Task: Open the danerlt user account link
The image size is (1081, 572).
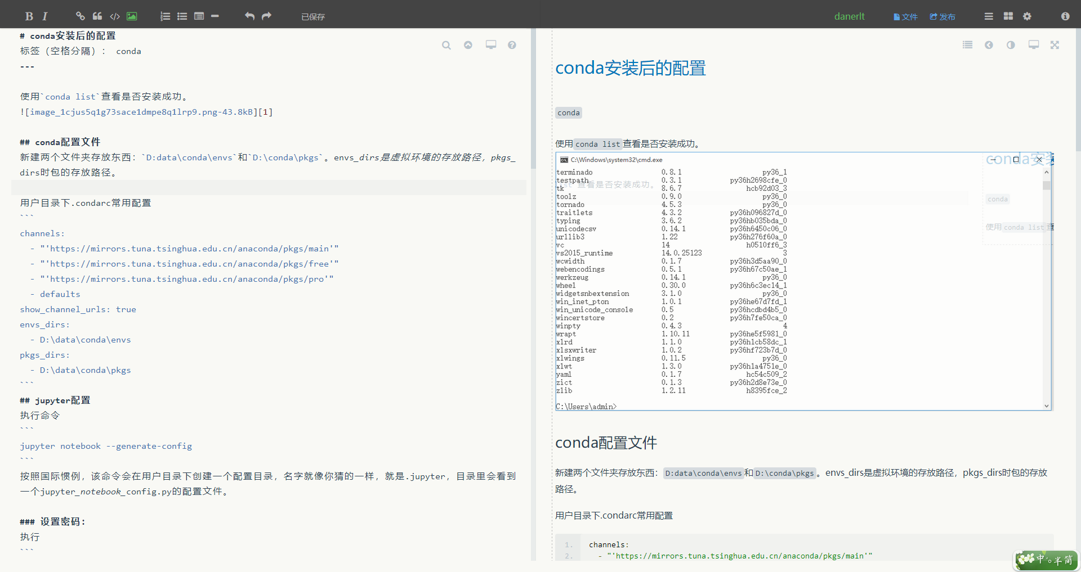Action: (849, 16)
